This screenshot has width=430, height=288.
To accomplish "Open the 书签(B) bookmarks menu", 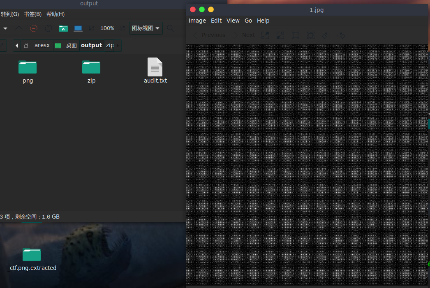I will pyautogui.click(x=32, y=14).
